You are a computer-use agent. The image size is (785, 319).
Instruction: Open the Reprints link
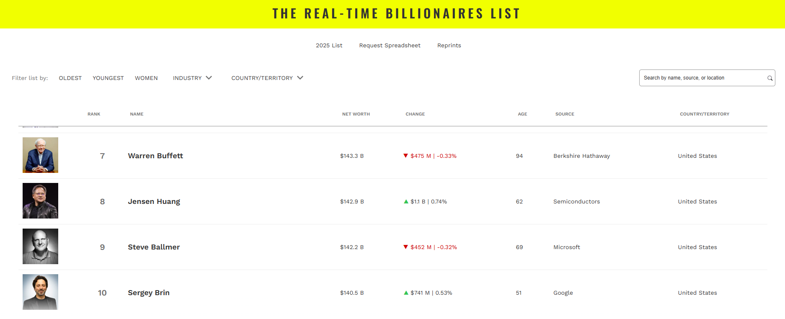[x=449, y=45]
